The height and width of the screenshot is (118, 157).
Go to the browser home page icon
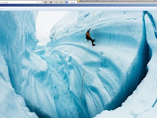pyautogui.click(x=51, y=2)
